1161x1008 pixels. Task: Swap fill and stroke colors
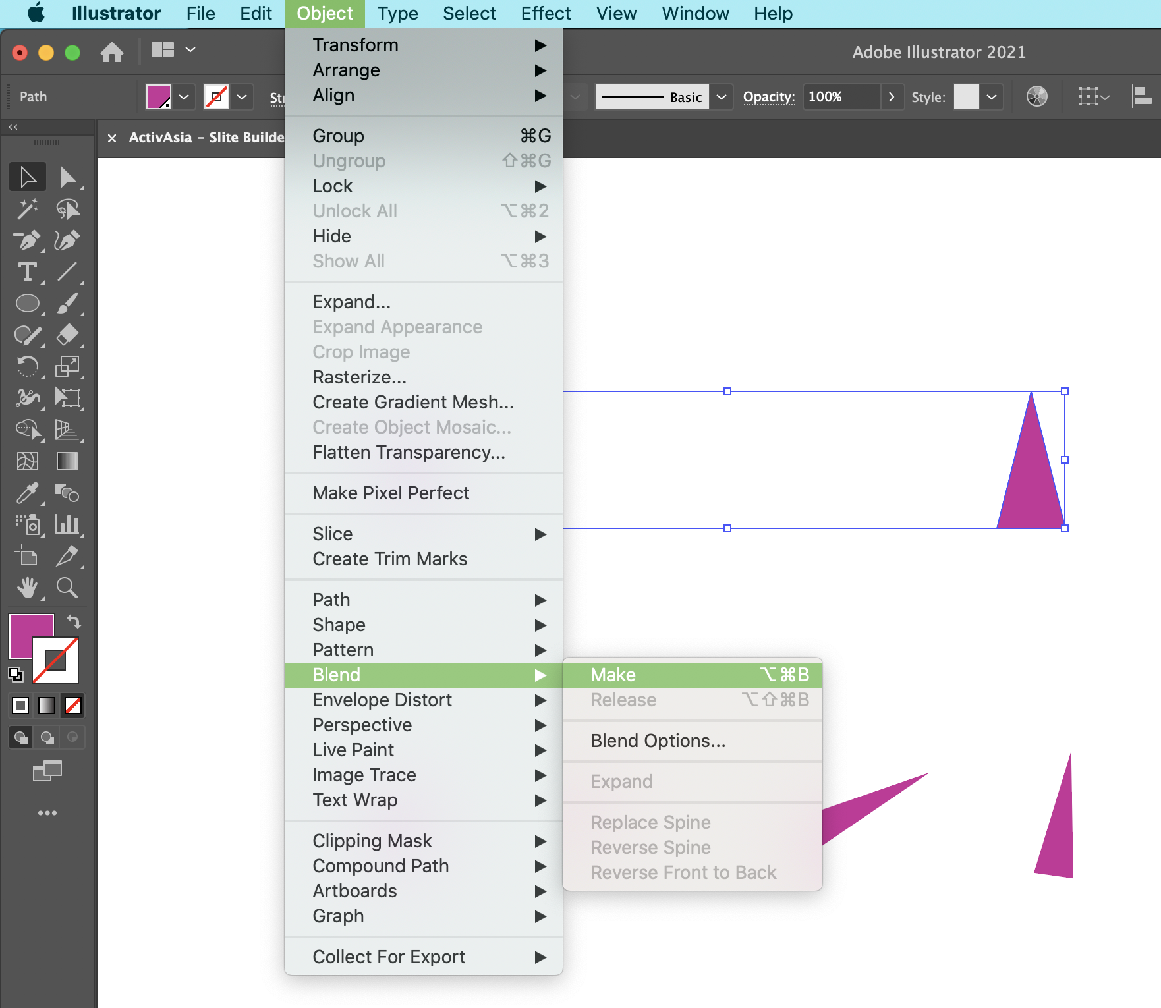coord(74,621)
